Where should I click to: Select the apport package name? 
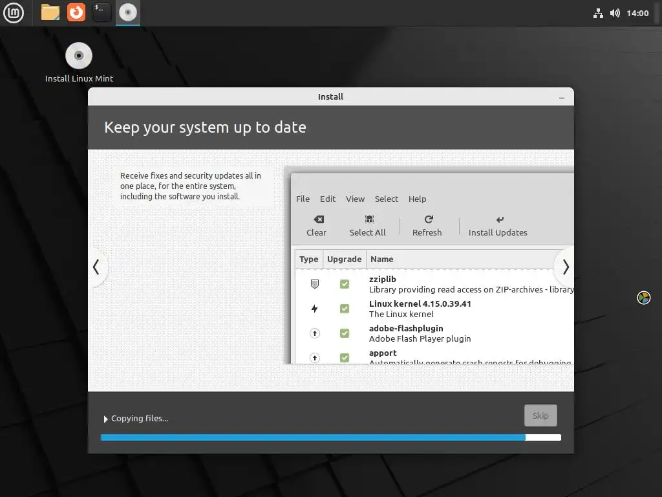tap(383, 353)
